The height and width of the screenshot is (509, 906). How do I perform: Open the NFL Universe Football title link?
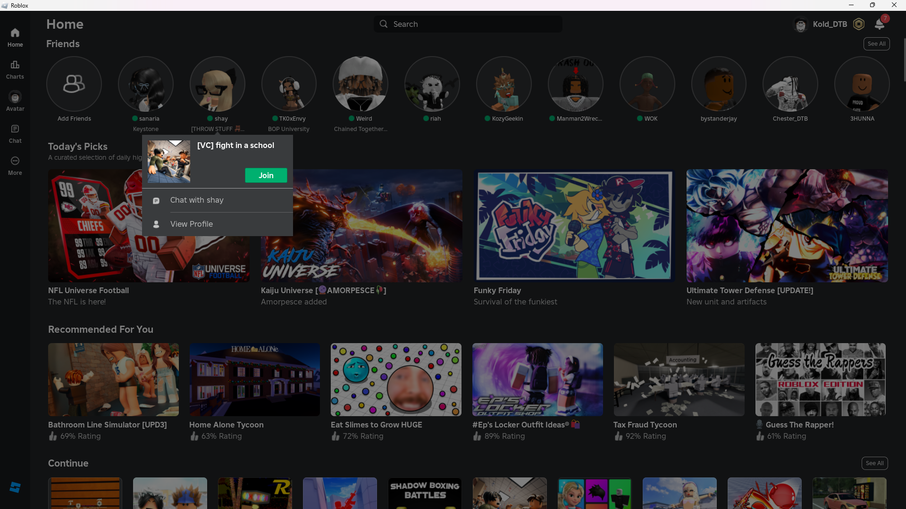click(x=89, y=291)
